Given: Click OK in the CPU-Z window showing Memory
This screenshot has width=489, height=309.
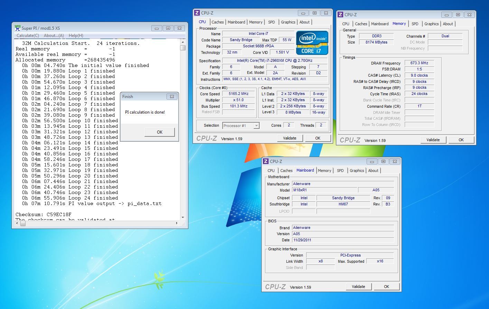Looking at the screenshot, I should coord(461,140).
